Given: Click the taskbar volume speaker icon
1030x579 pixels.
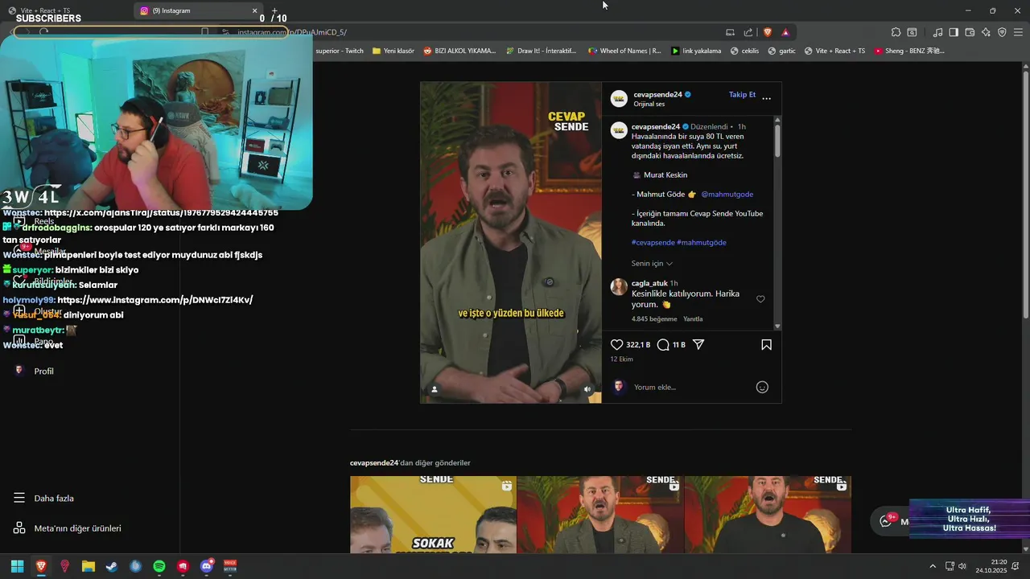Looking at the screenshot, I should click(x=962, y=566).
